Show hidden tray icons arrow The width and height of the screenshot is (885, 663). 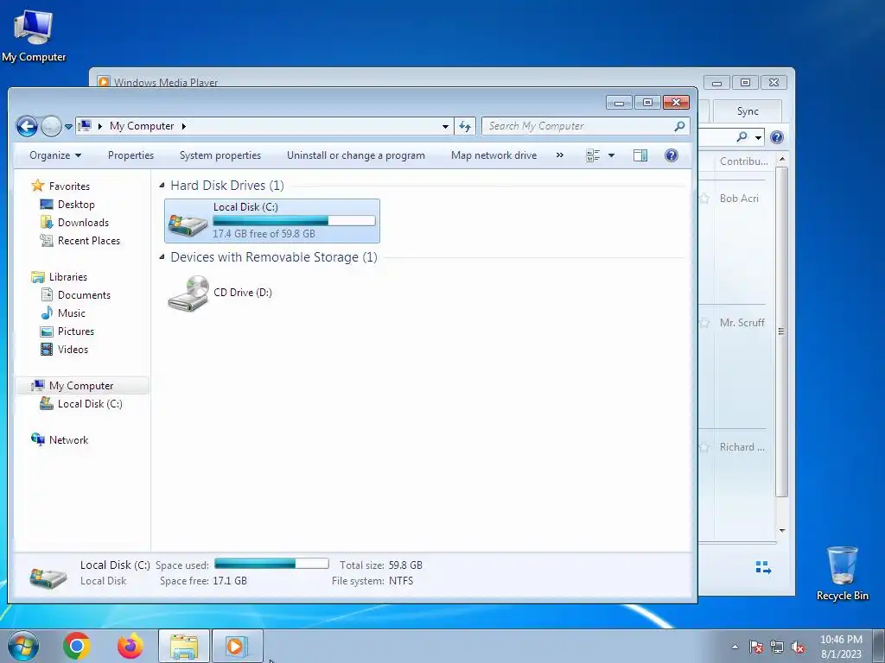[735, 647]
